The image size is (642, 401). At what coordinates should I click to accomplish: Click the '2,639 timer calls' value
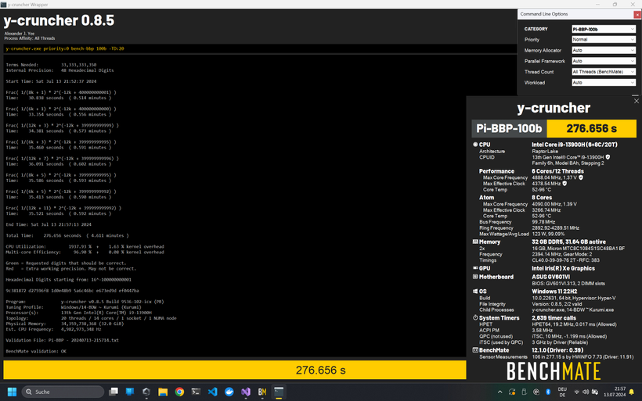[x=554, y=317]
